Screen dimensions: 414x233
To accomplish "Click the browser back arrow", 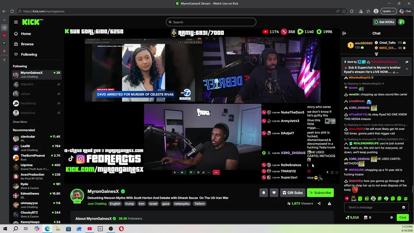I will click(x=4, y=11).
